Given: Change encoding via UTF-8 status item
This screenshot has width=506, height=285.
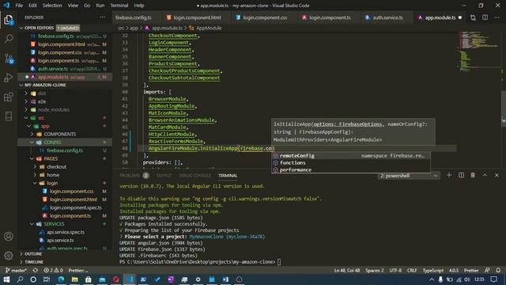Looking at the screenshot, I should (395, 270).
